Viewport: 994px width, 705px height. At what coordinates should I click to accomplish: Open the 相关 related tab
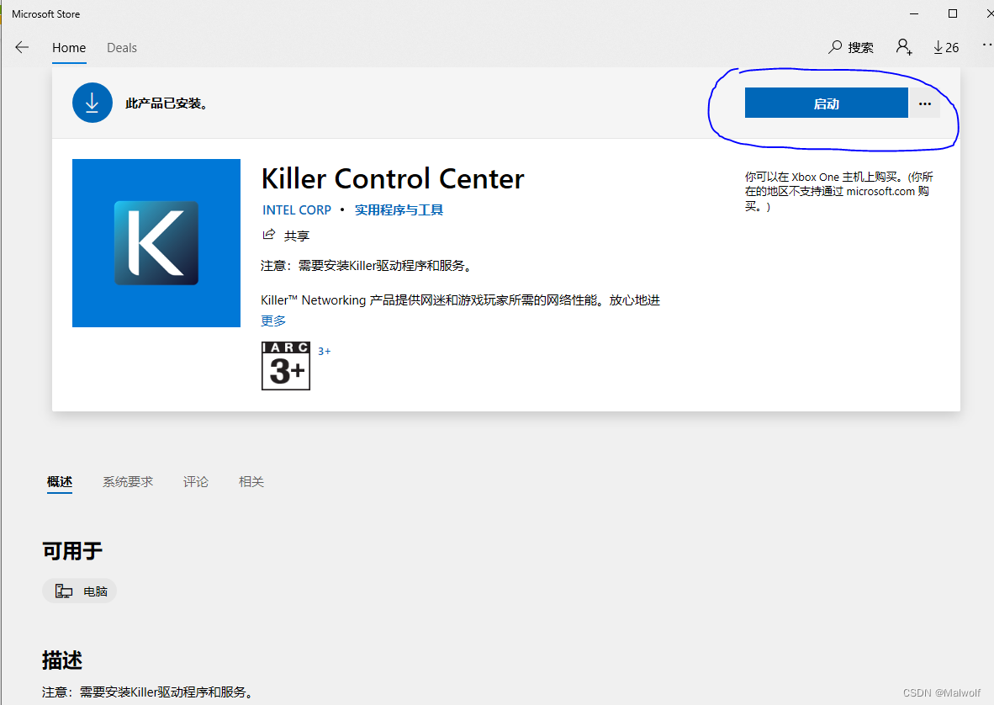(251, 482)
